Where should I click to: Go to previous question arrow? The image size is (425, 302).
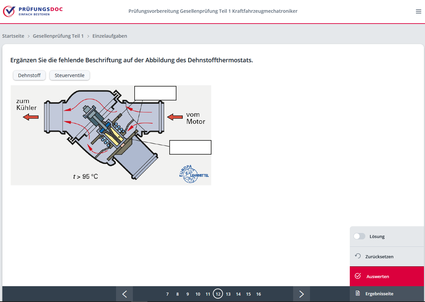124,294
